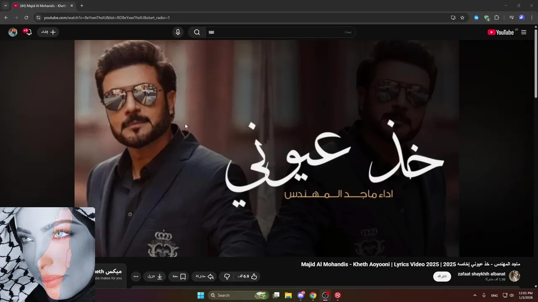Dislike the video with thumbs-down button

[x=227, y=276]
